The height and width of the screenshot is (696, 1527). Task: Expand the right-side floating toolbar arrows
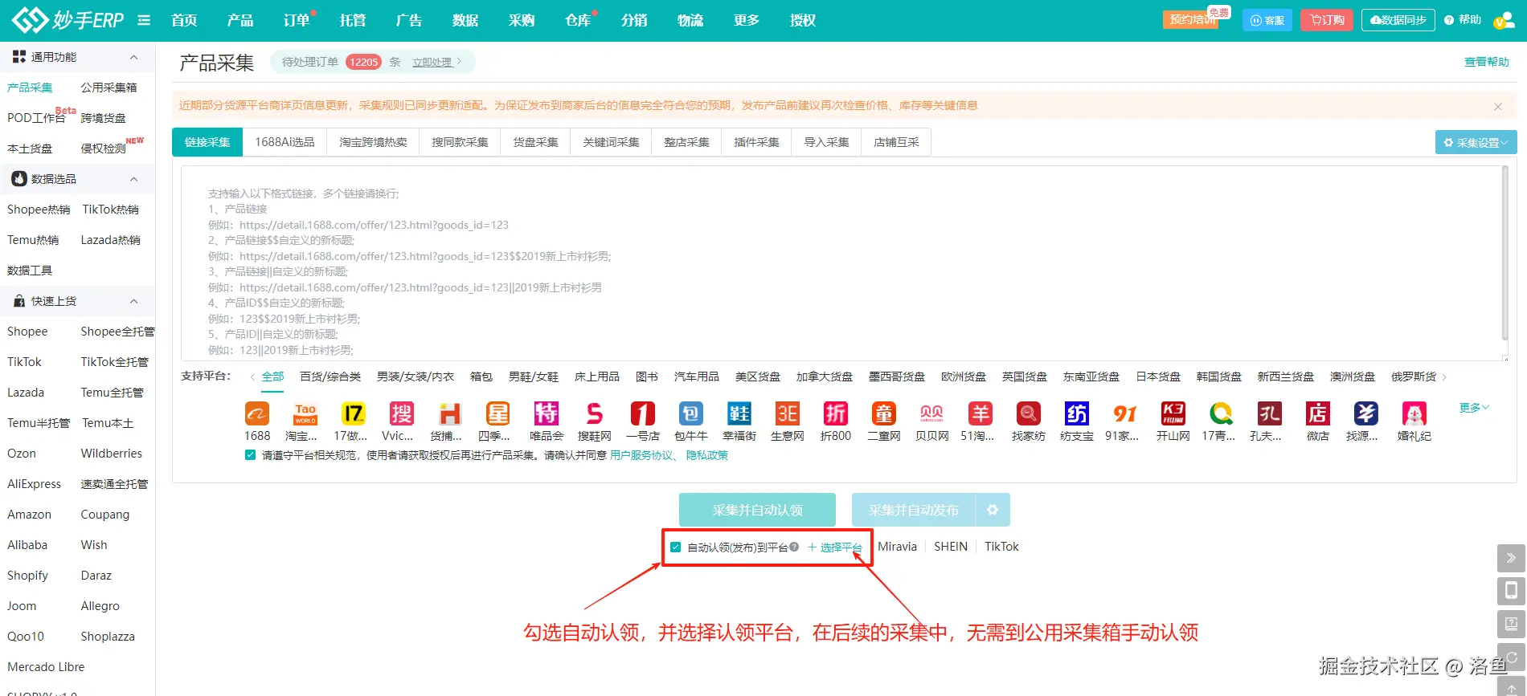point(1511,558)
